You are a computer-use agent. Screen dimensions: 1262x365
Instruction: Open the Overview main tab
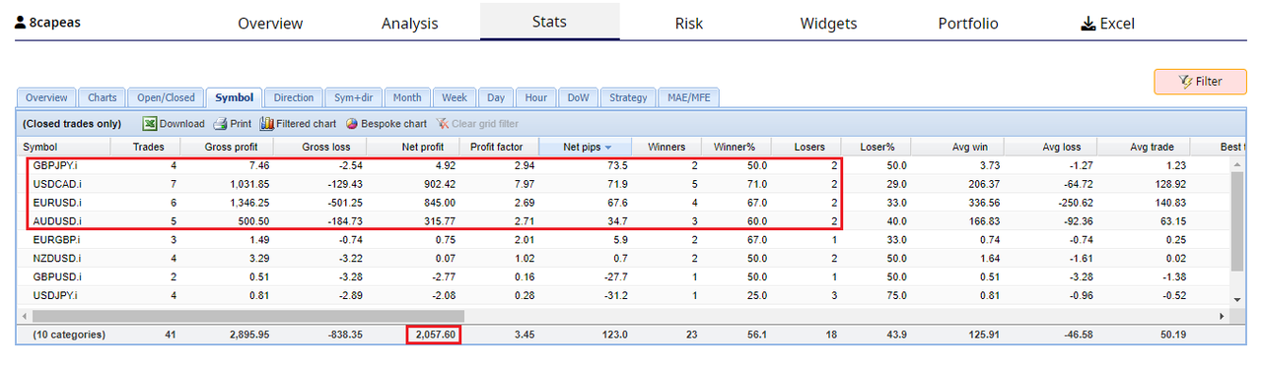(x=270, y=24)
